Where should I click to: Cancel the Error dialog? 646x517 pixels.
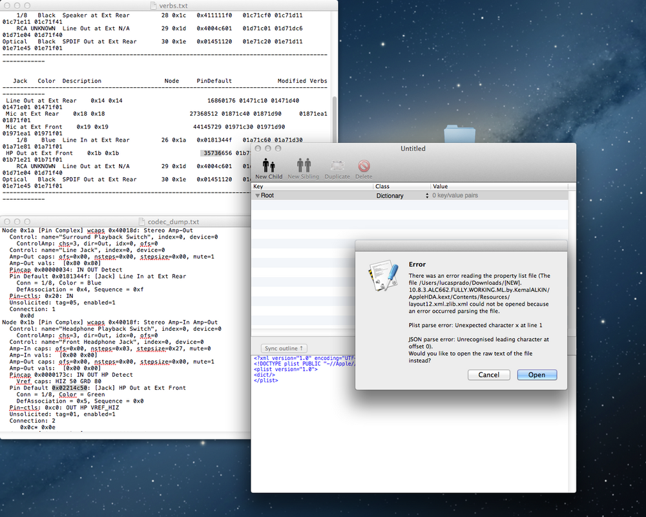pyautogui.click(x=488, y=375)
